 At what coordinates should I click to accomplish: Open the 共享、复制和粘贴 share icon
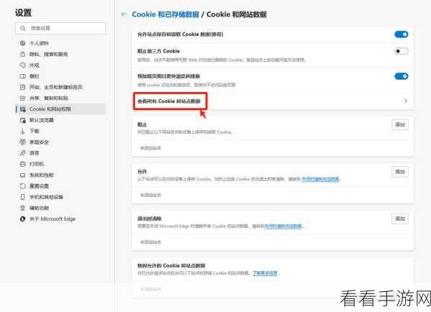[x=23, y=98]
